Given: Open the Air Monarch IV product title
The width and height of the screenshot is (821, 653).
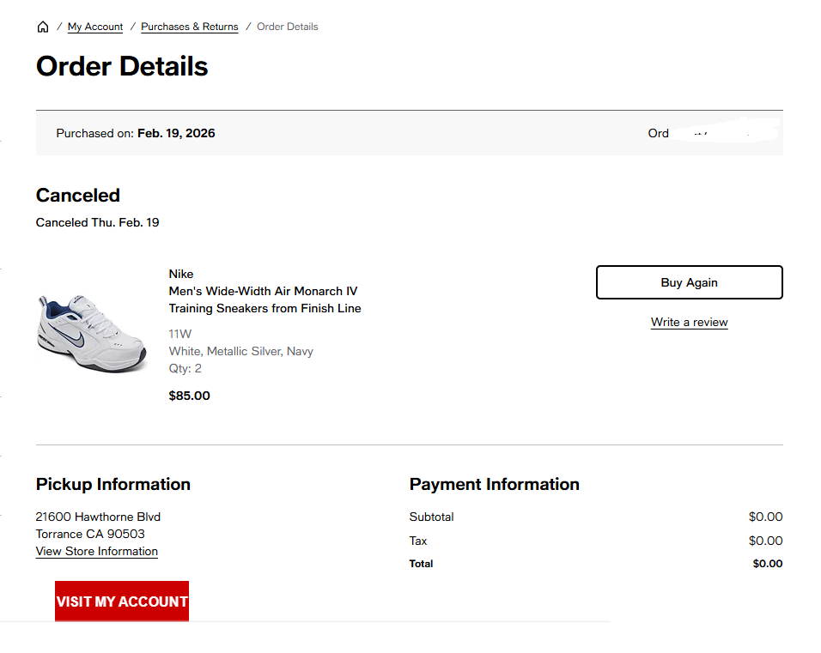Looking at the screenshot, I should click(265, 299).
